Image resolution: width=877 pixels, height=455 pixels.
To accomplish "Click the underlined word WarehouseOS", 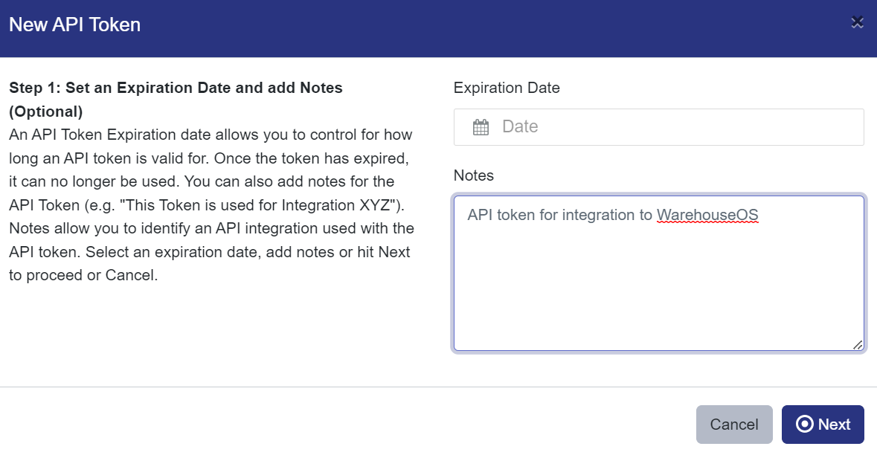I will pyautogui.click(x=707, y=215).
